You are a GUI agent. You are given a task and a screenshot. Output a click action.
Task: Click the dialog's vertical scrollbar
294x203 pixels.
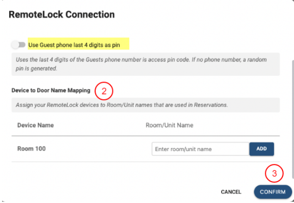point(291,114)
